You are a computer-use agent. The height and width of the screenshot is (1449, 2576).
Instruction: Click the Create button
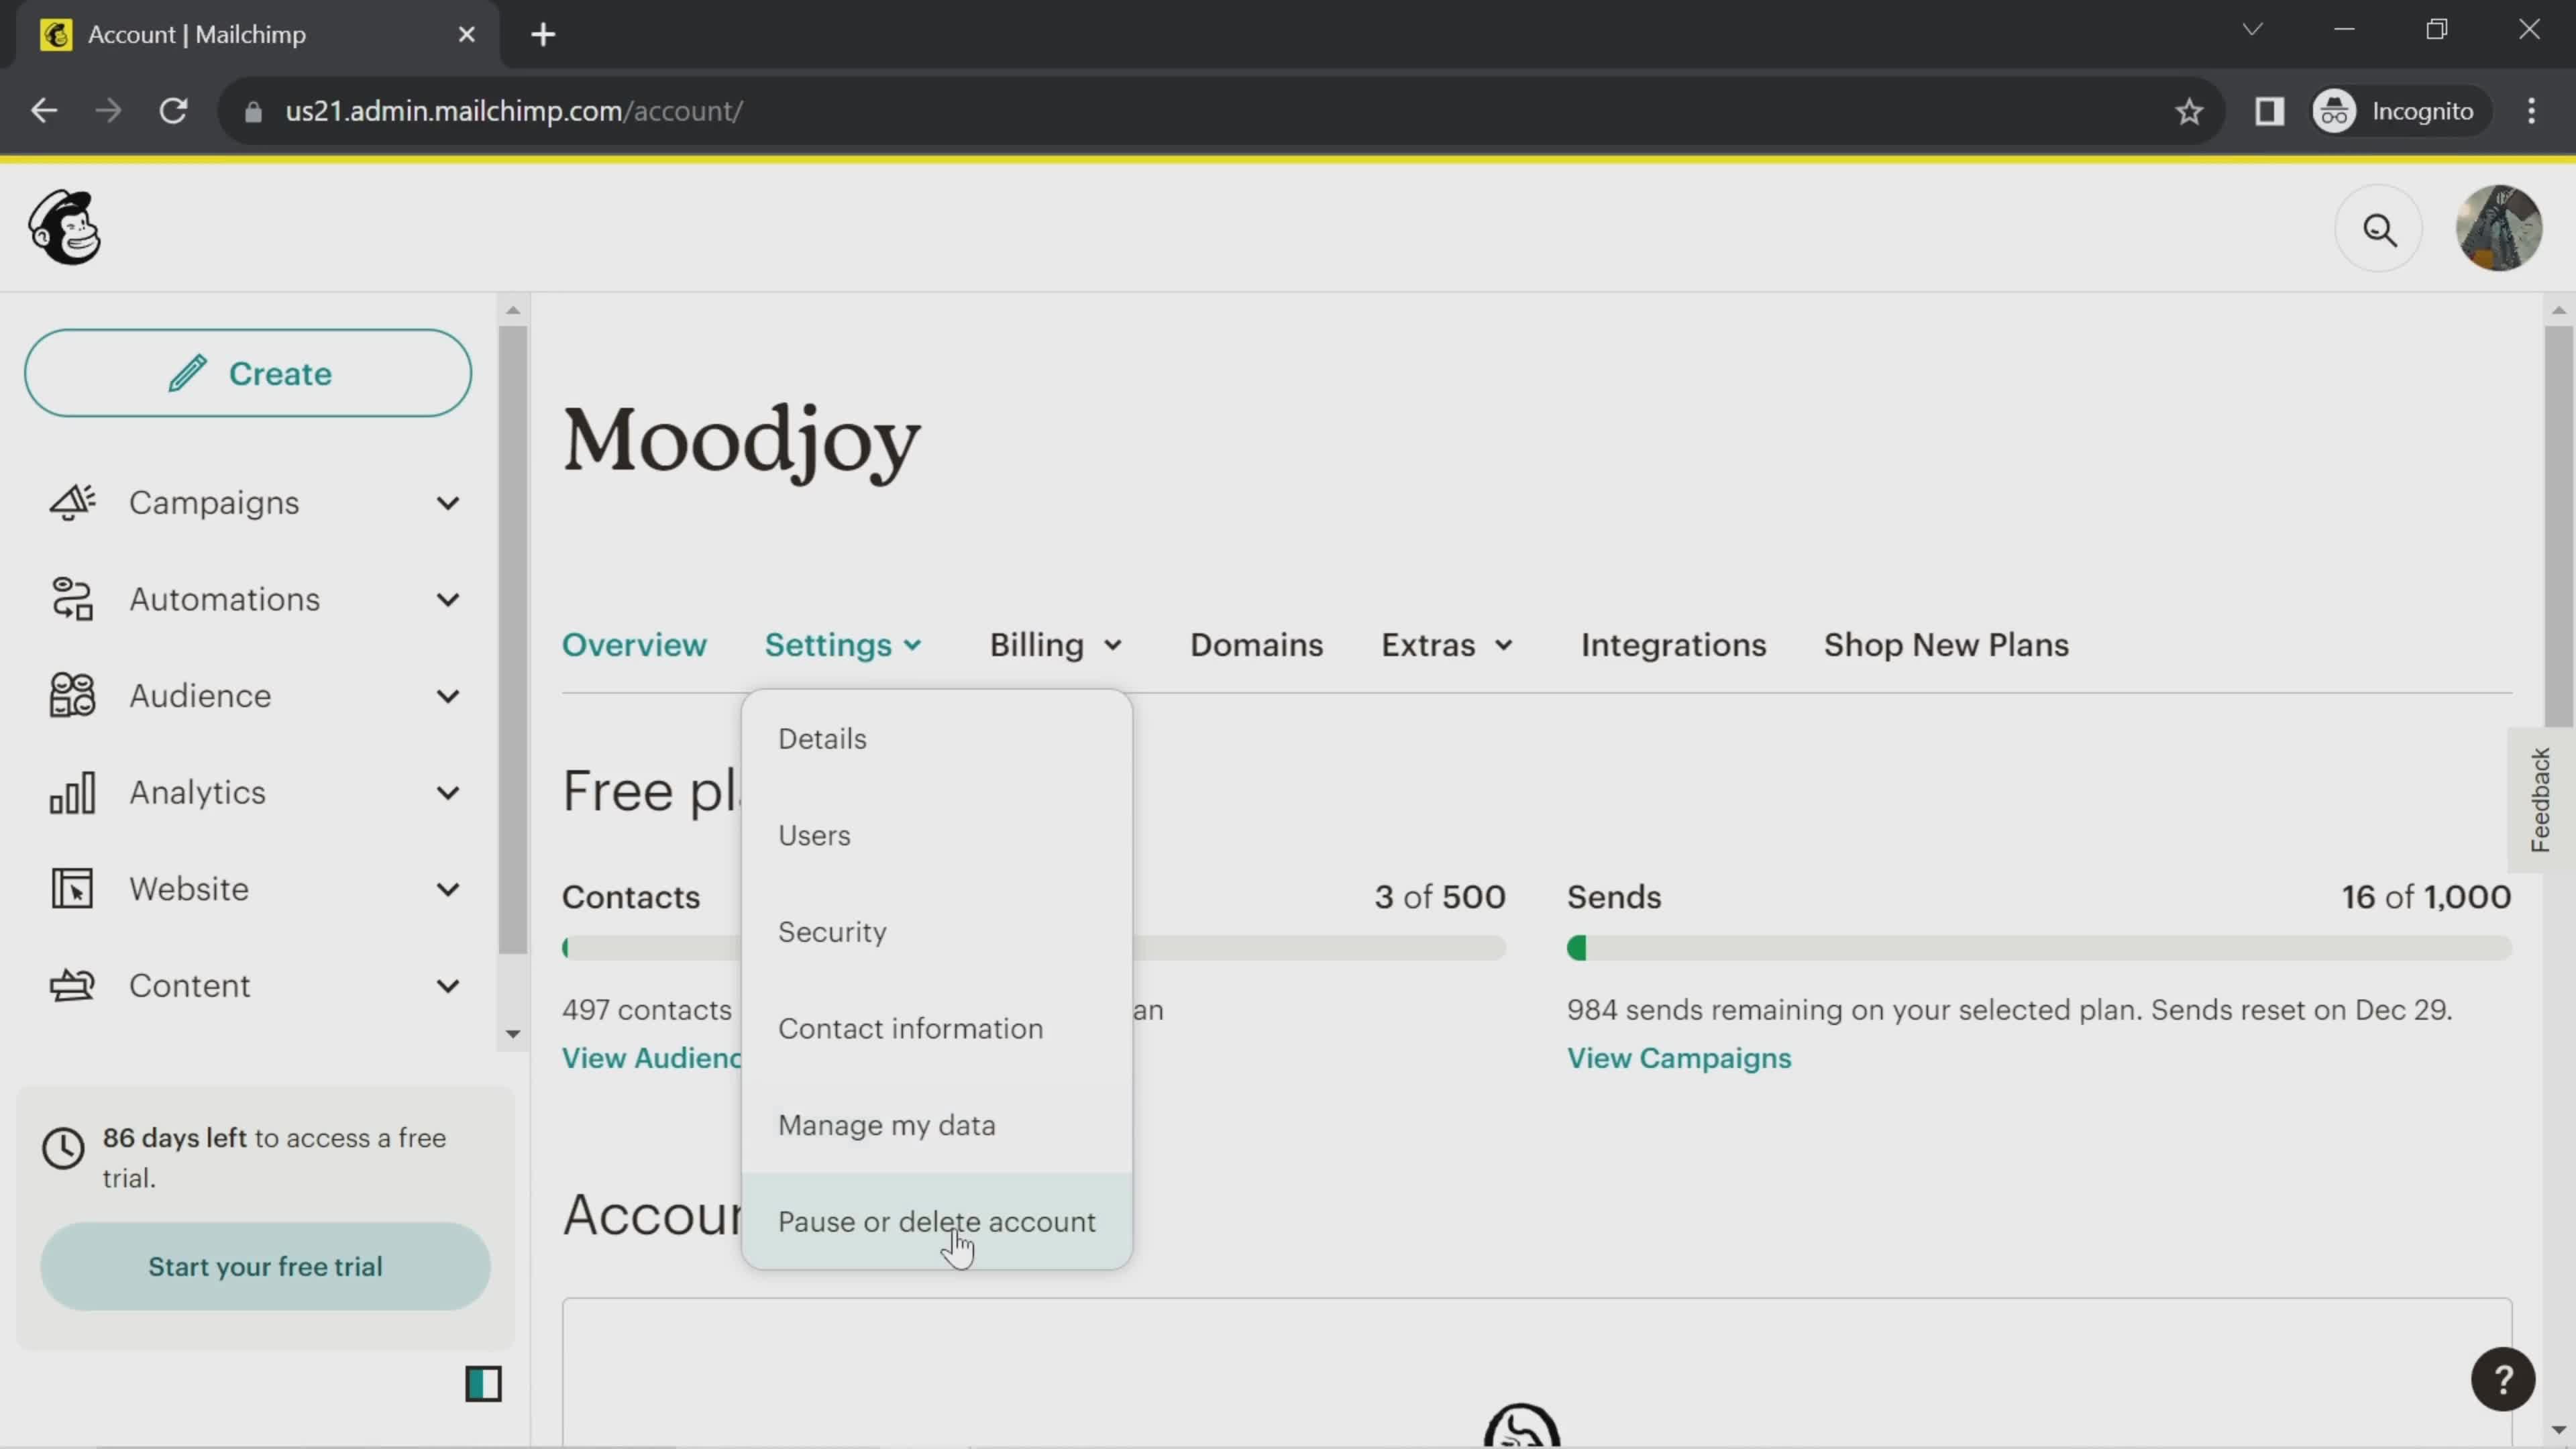pos(248,372)
